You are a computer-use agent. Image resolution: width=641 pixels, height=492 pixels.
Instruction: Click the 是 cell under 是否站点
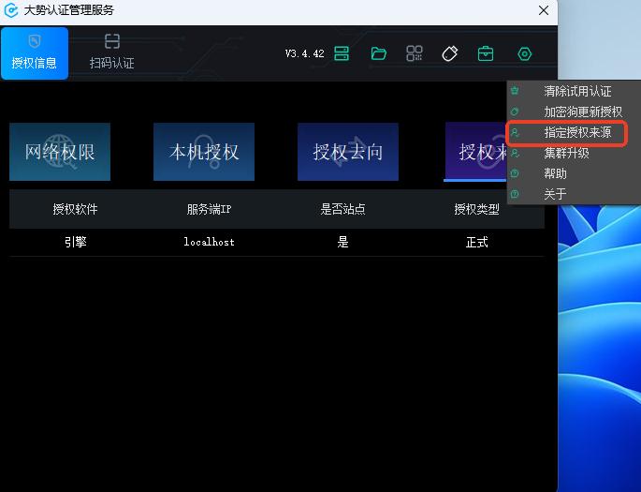point(342,242)
